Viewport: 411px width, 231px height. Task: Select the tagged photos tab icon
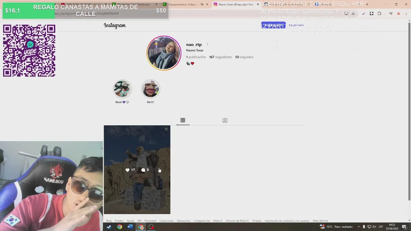[x=225, y=120]
